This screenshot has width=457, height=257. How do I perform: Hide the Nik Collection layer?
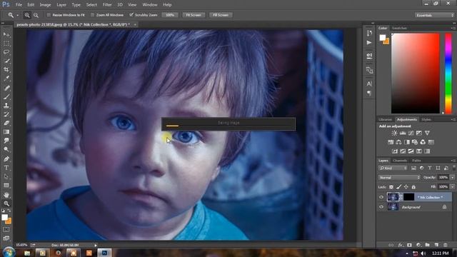[x=381, y=197]
